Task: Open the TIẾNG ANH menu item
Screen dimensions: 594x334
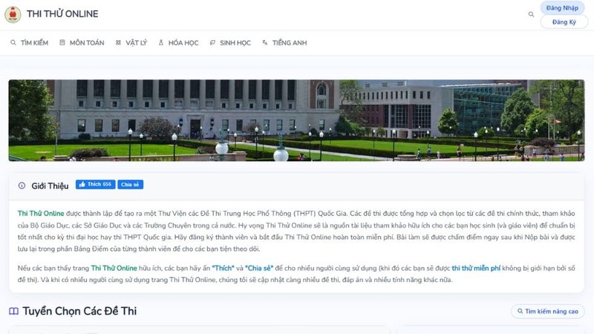Action: (290, 43)
